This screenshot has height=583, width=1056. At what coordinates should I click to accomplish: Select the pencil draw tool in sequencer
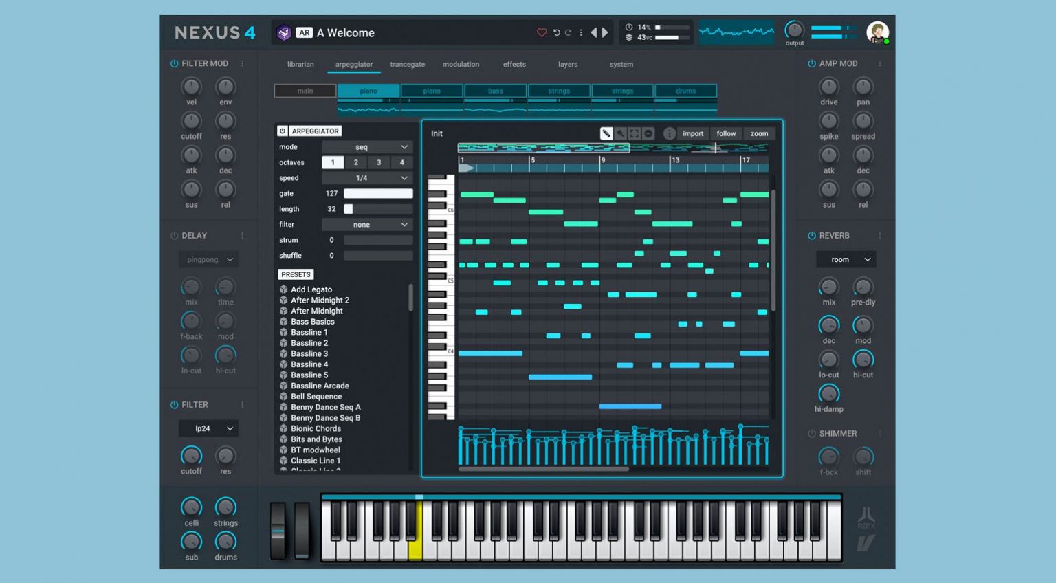(x=606, y=133)
